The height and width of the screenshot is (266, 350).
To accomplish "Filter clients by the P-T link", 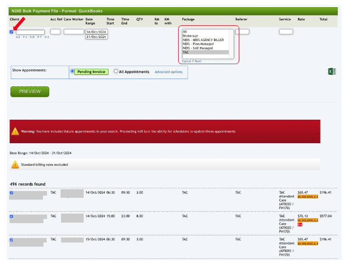I will (x=39, y=37).
